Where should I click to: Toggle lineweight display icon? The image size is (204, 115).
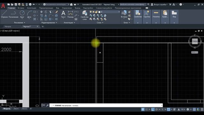tap(175, 109)
